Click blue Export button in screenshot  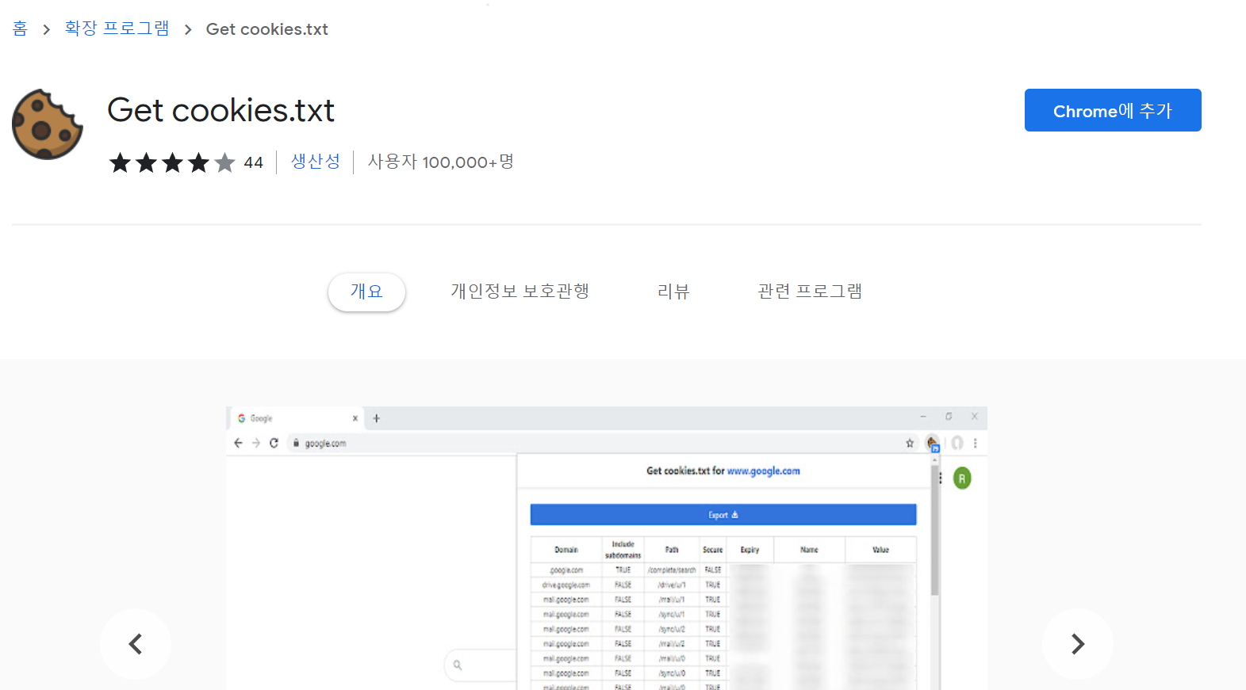coord(723,515)
